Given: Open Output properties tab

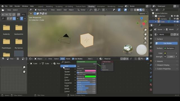Looking at the screenshot, I should coord(151,39).
